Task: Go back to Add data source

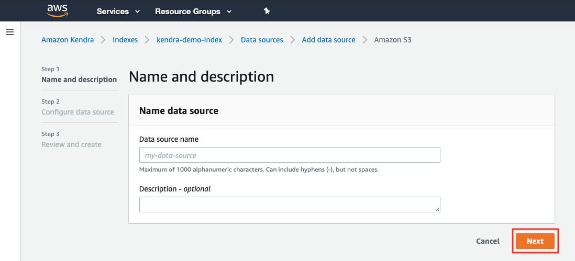Action: [328, 40]
